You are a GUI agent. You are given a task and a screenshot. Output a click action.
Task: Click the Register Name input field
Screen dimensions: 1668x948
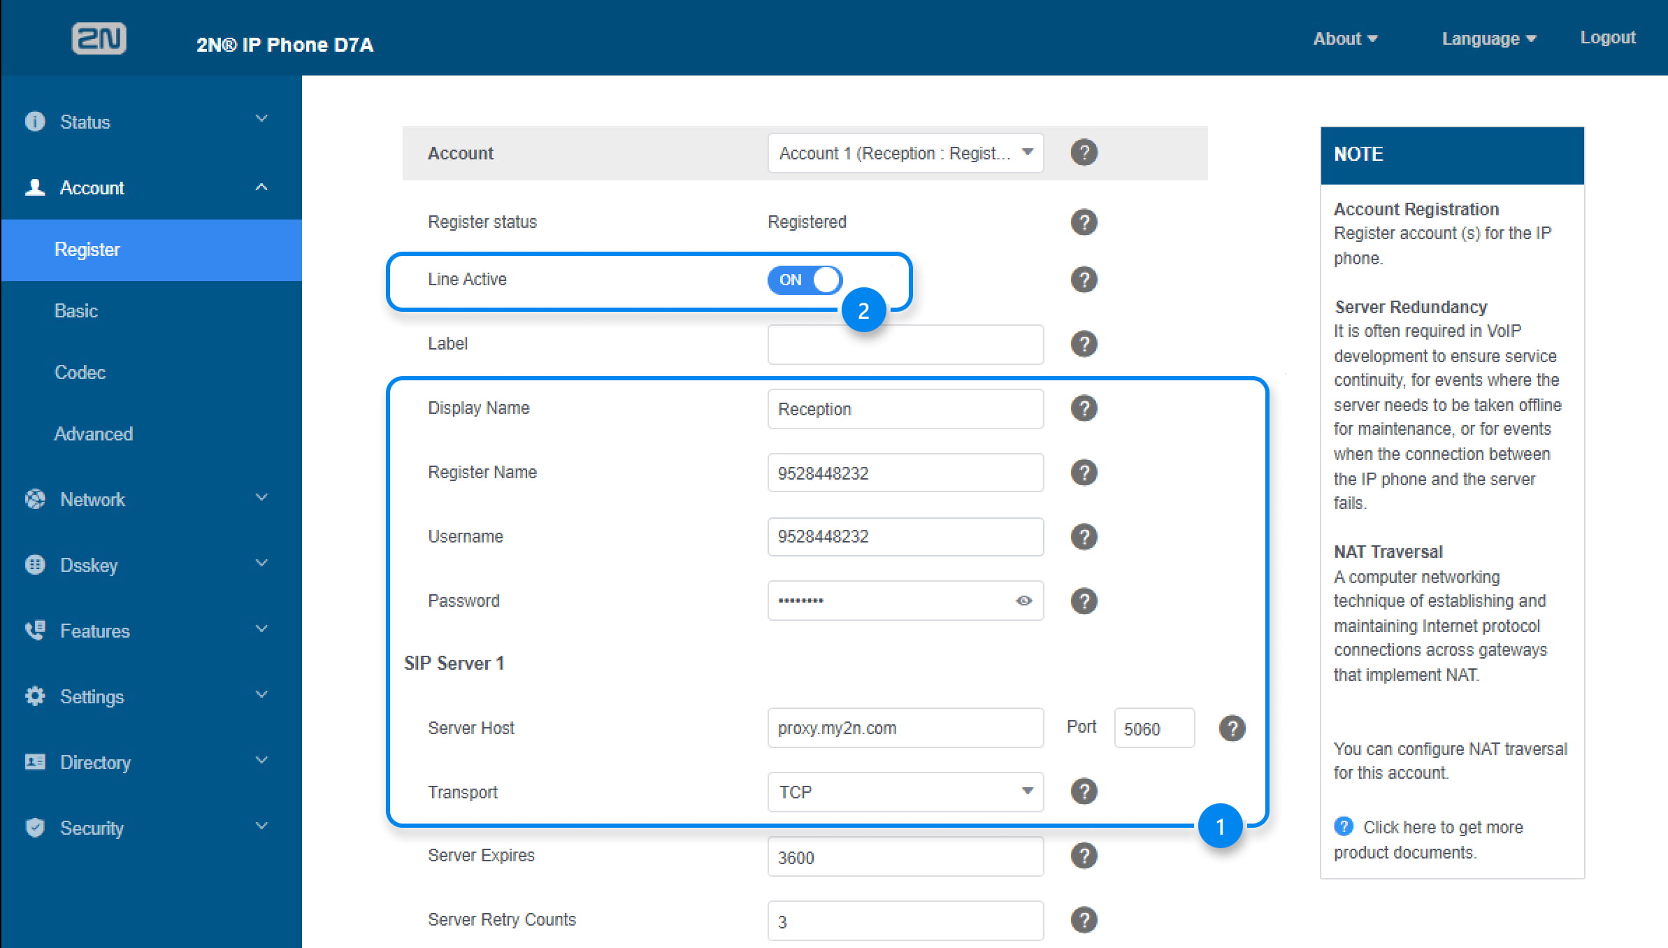point(905,473)
